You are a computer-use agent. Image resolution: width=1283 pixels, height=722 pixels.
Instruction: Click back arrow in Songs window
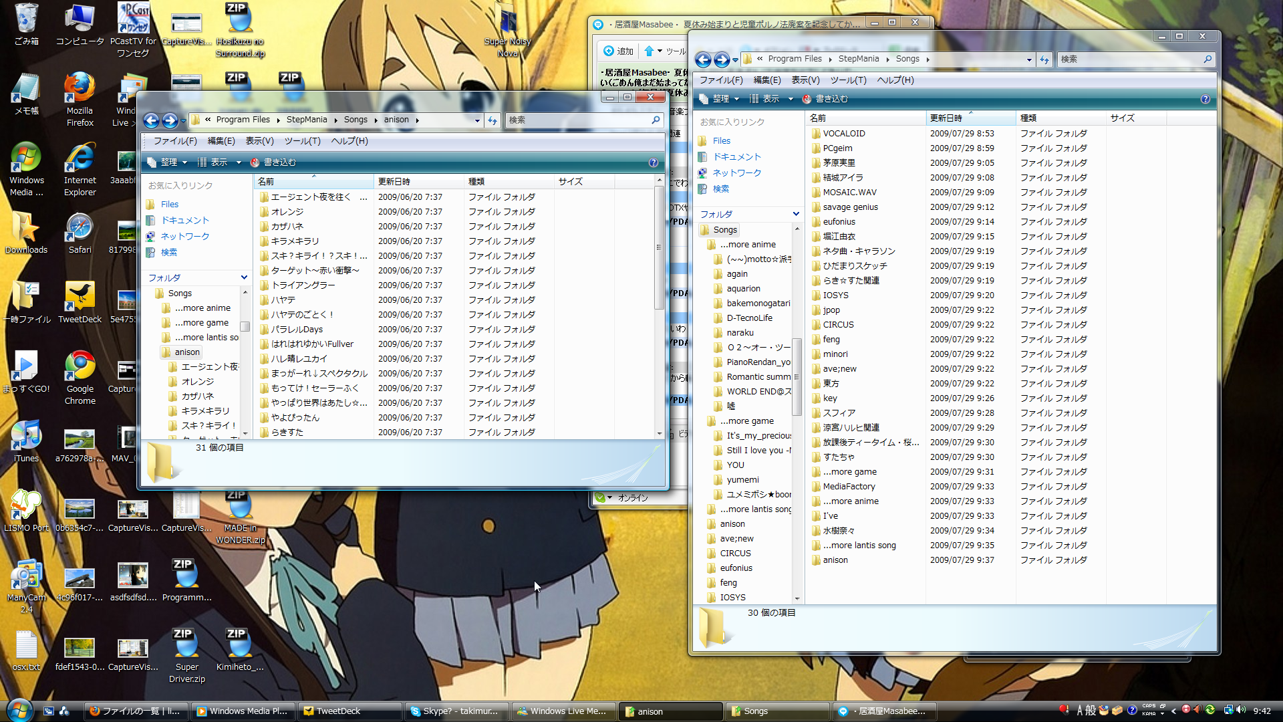coord(703,59)
